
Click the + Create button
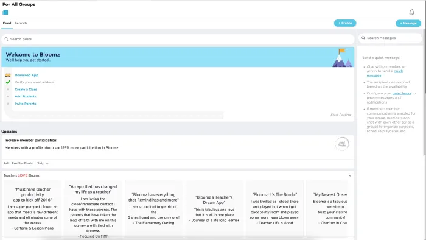point(345,23)
